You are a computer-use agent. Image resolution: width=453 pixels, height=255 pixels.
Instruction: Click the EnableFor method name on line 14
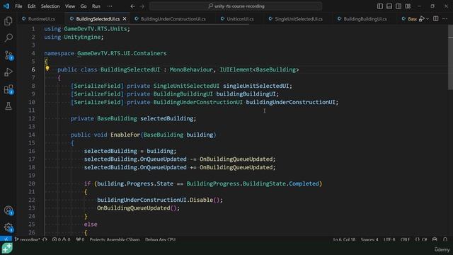coord(125,135)
